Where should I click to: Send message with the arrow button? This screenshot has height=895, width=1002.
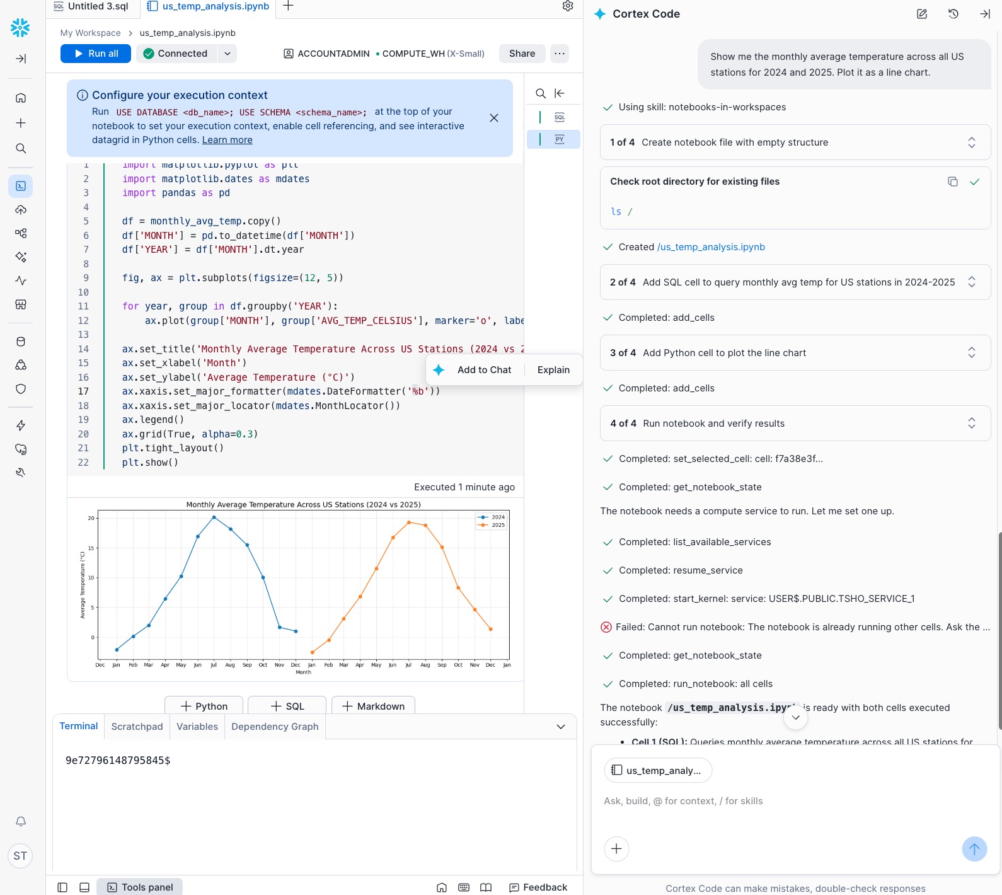(x=974, y=848)
